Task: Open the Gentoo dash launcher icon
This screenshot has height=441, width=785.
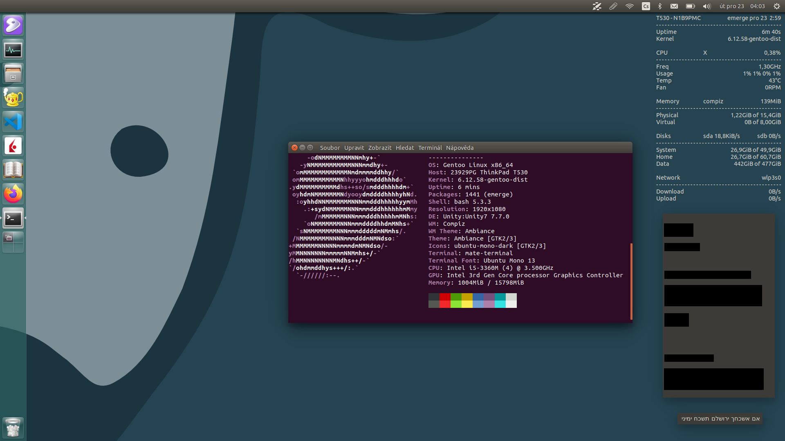Action: tap(13, 25)
